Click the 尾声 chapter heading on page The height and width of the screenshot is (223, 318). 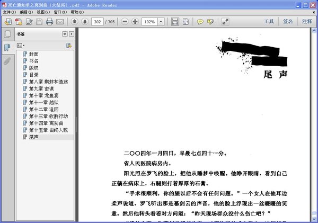click(x=275, y=74)
